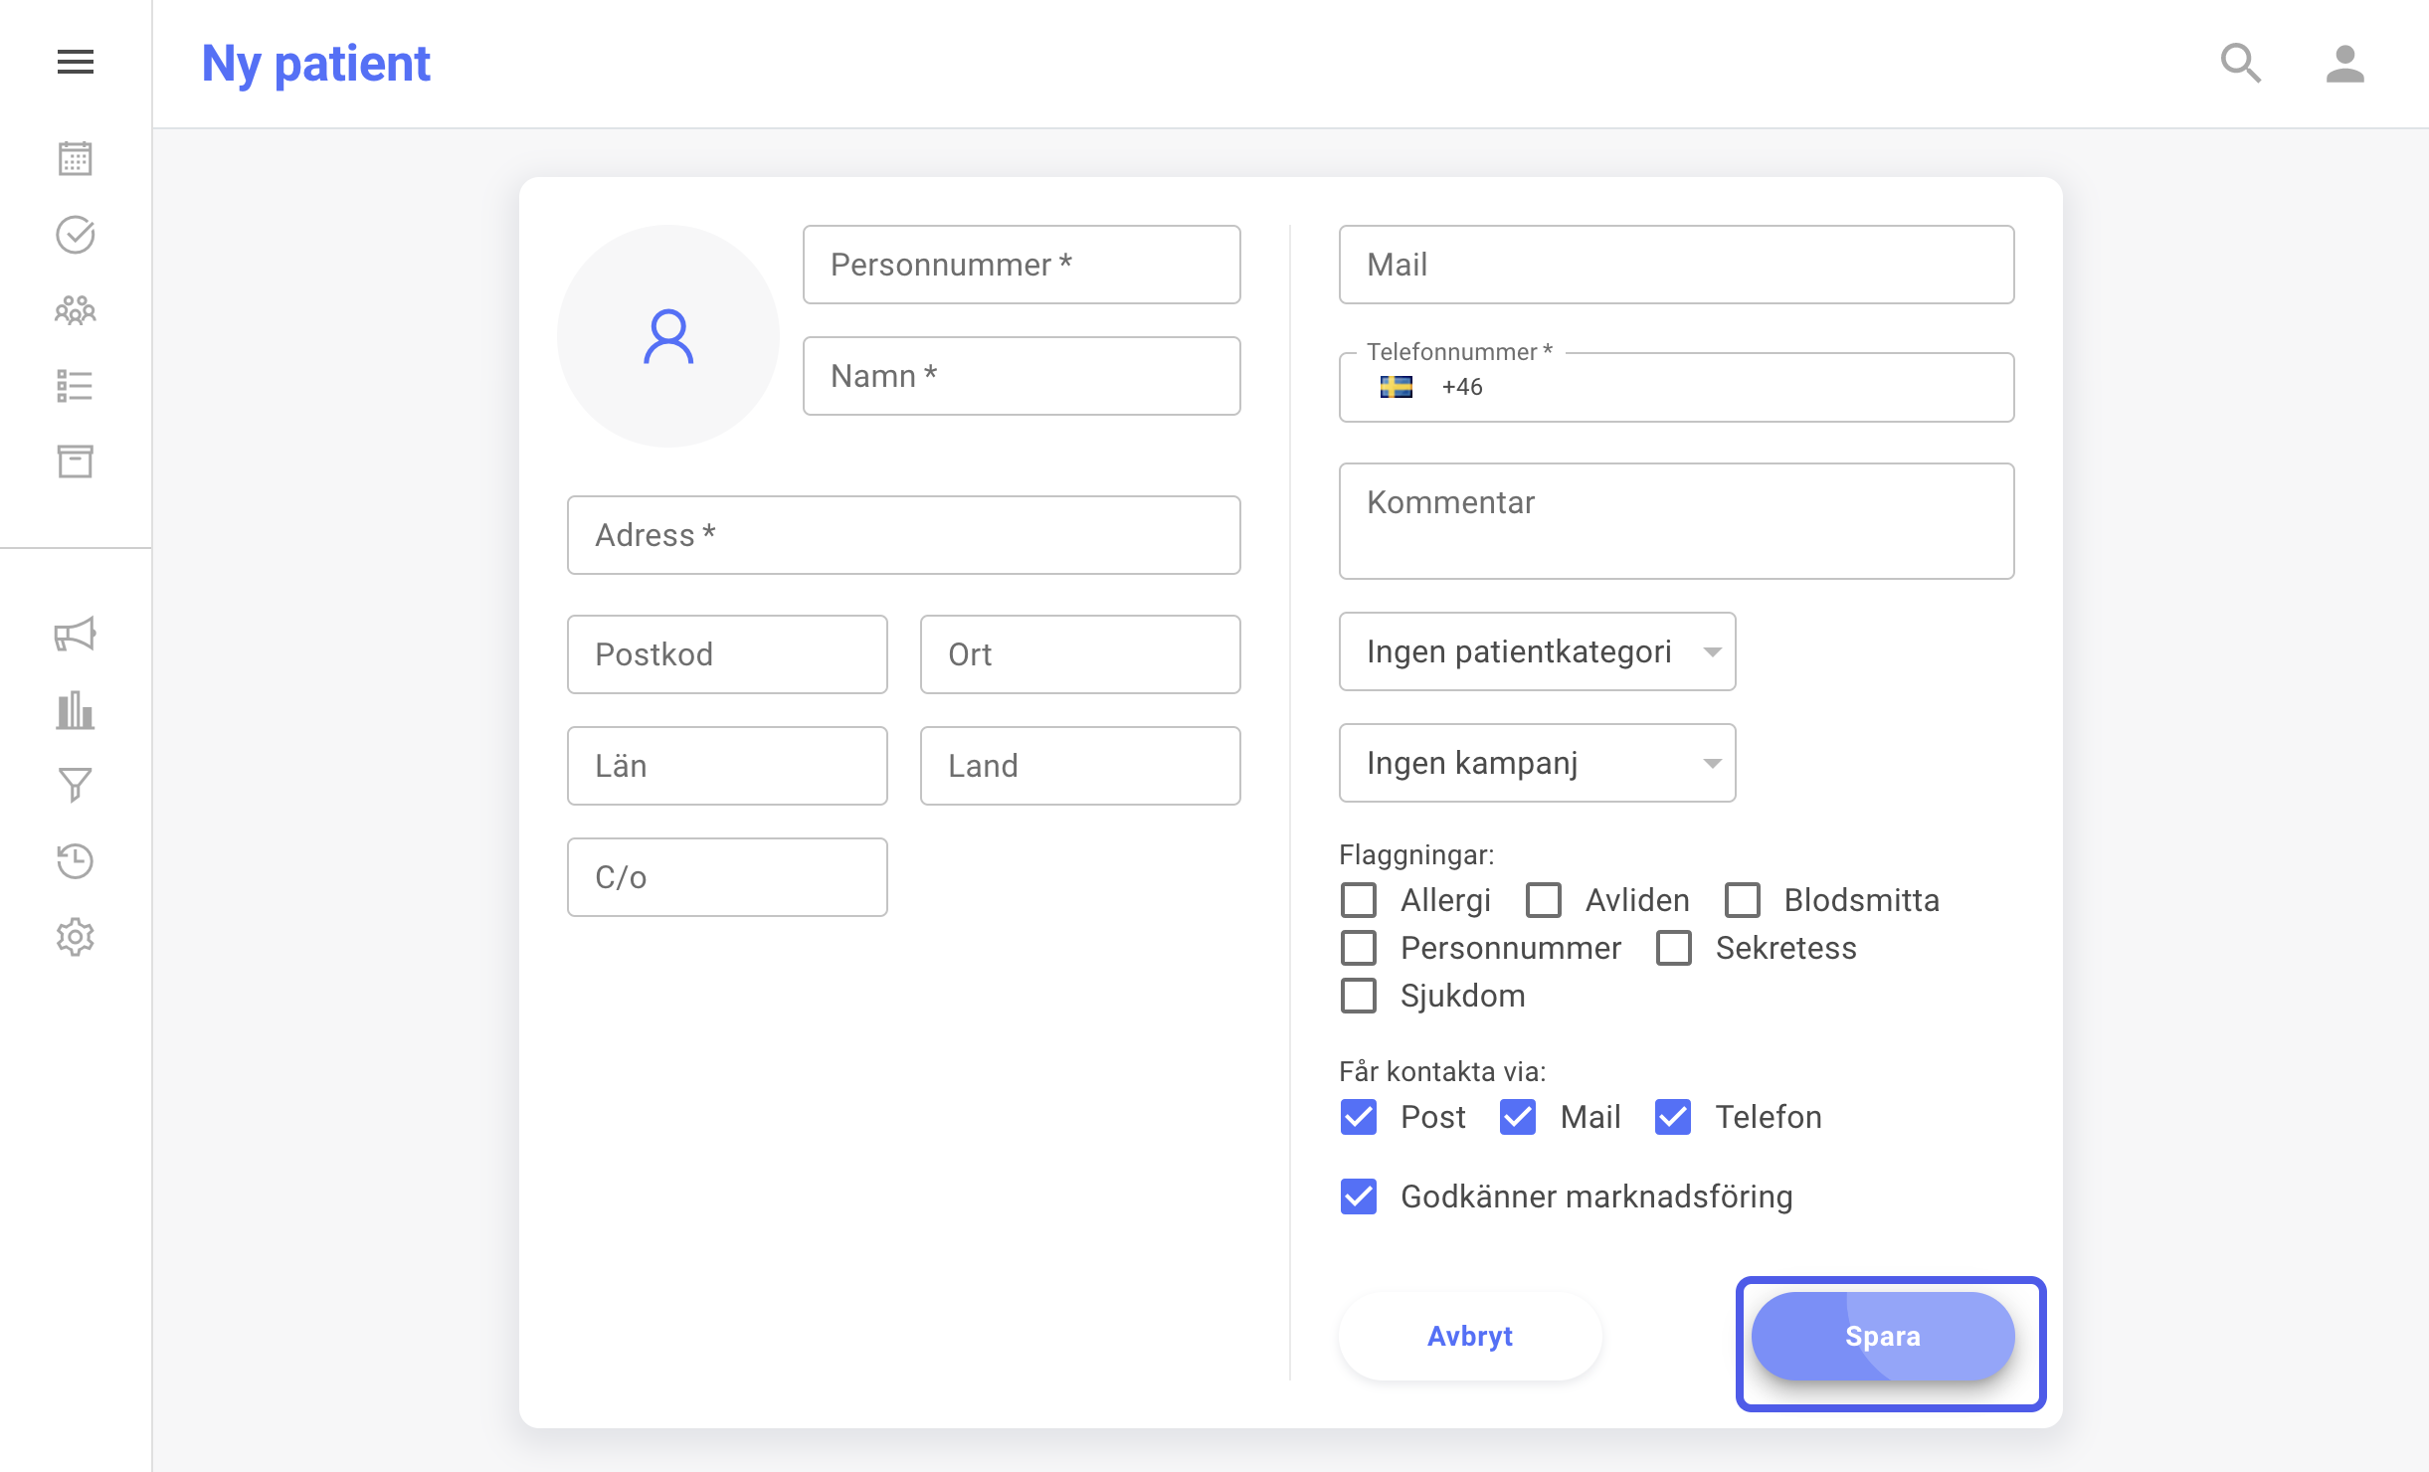
Task: Open the list view icon in sidebar
Action: [75, 386]
